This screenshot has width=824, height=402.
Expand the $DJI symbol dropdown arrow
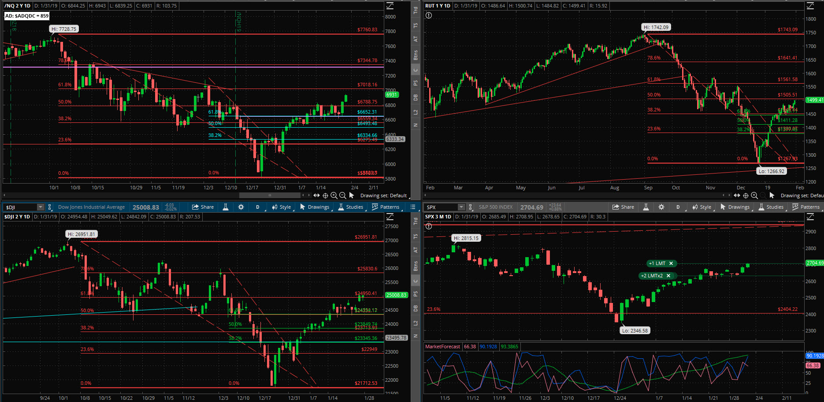(x=41, y=207)
